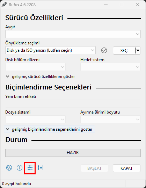Click the Sürücü Özellikleri heading
Image resolution: width=146 pixels, height=188 pixels.
(34, 18)
